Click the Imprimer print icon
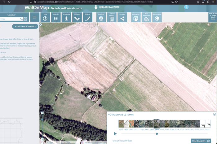This screenshot has height=144, width=217. coord(101,17)
